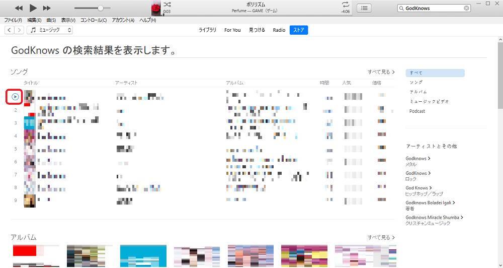
Task: Switch to the ライブラリ tab
Action: 207,30
